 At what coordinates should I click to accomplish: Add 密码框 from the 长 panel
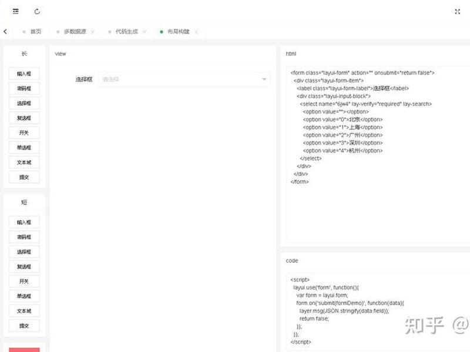[24, 89]
